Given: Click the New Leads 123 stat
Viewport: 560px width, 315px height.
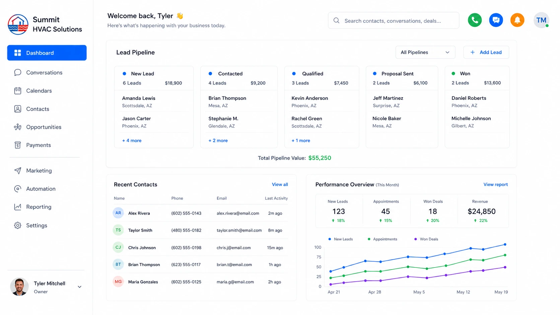Looking at the screenshot, I should point(338,211).
